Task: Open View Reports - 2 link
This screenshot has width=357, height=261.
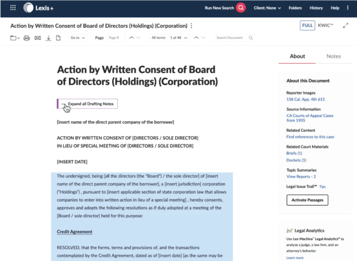Action: point(301,177)
